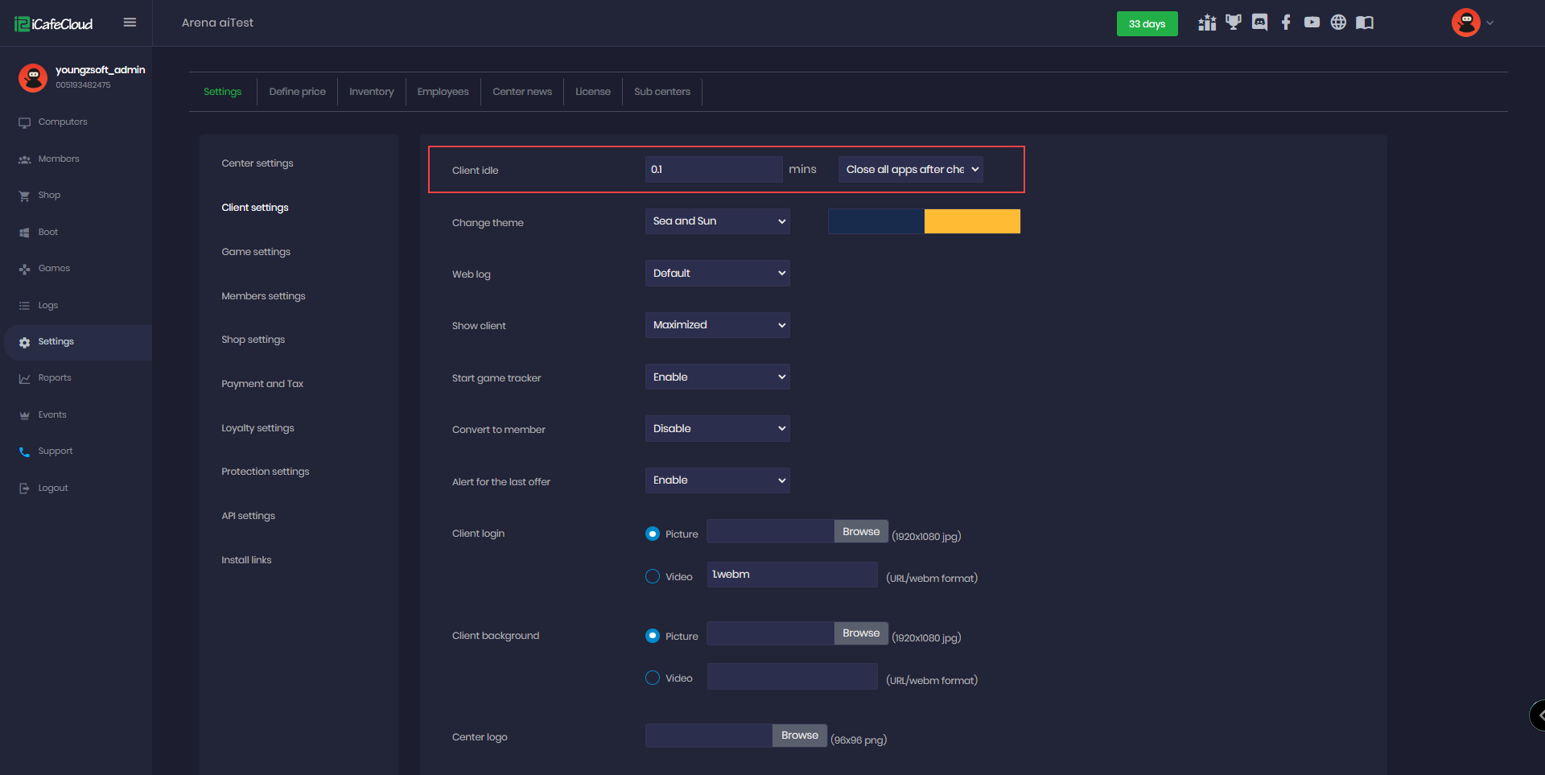This screenshot has width=1545, height=775.
Task: Switch to the Define price tab
Action: click(297, 92)
